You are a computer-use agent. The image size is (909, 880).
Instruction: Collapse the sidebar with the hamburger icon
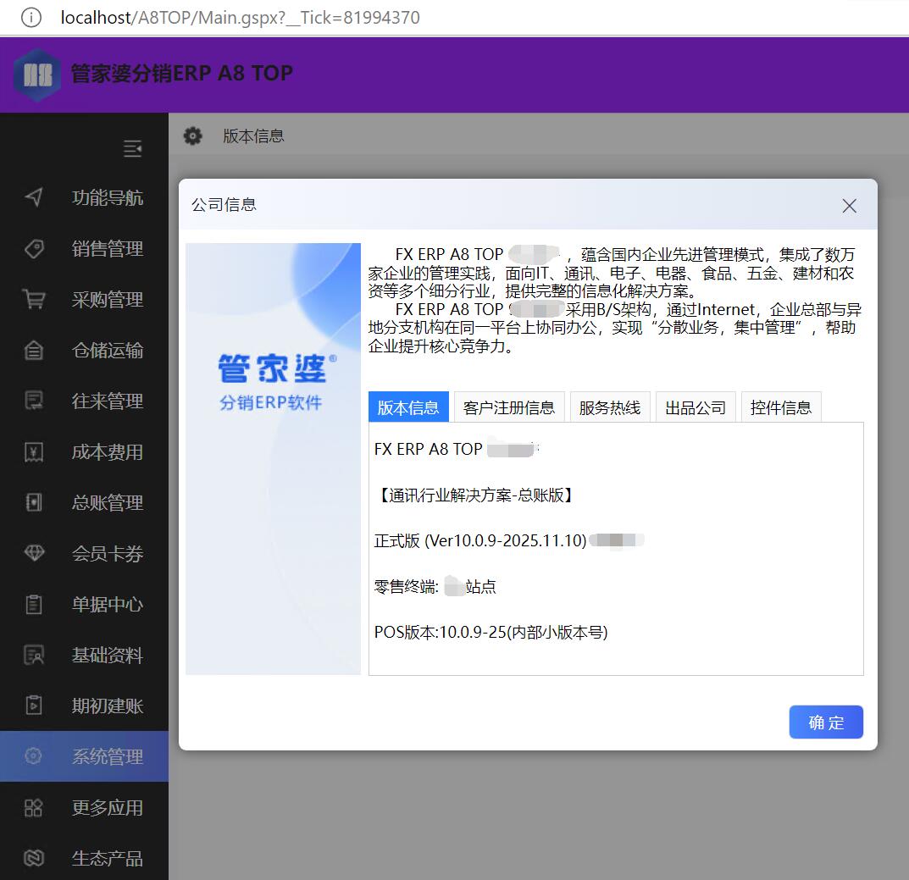[x=133, y=149]
